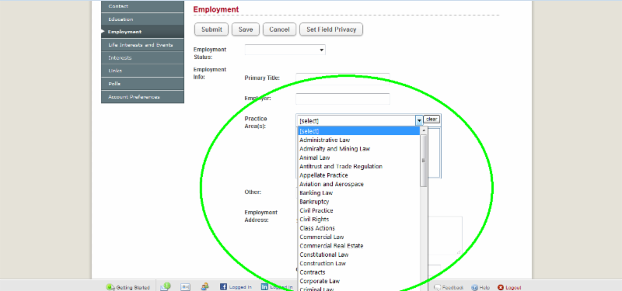Image resolution: width=622 pixels, height=291 pixels.
Task: Open the Interests sidebar section
Action: 143,57
